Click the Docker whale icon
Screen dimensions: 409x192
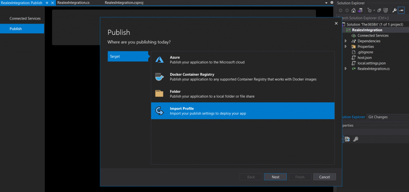[159, 77]
